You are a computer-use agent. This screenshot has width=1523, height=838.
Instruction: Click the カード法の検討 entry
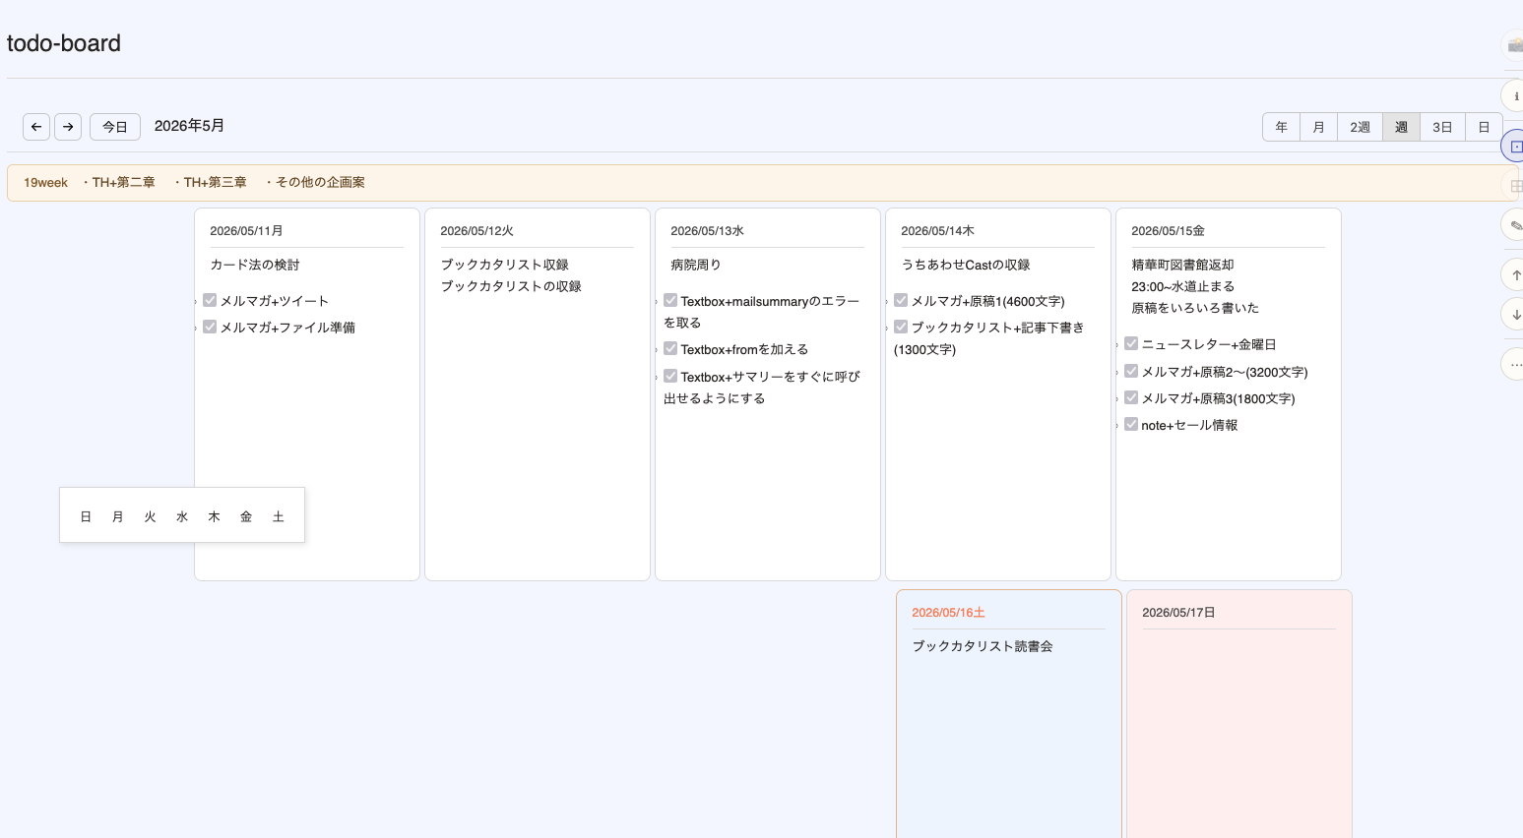click(x=255, y=265)
